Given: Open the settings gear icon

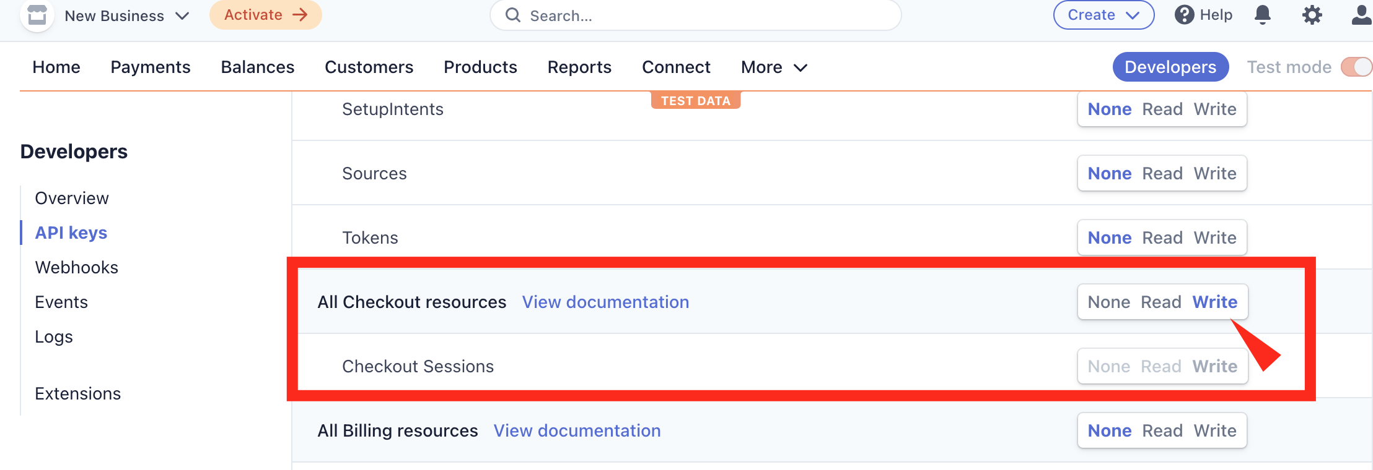Looking at the screenshot, I should (1312, 15).
